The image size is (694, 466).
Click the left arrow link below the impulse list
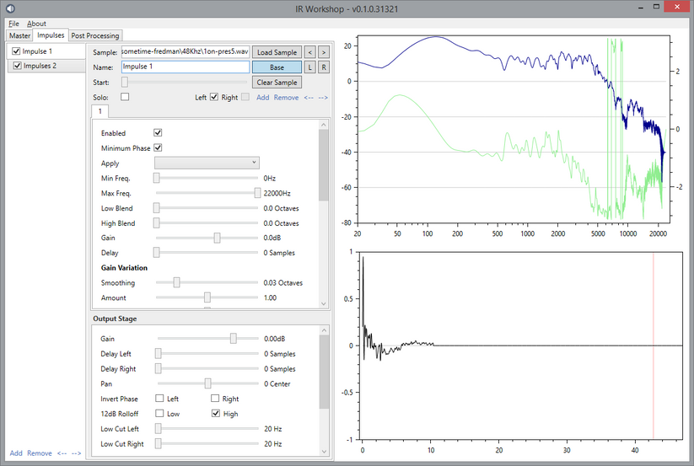(x=62, y=453)
